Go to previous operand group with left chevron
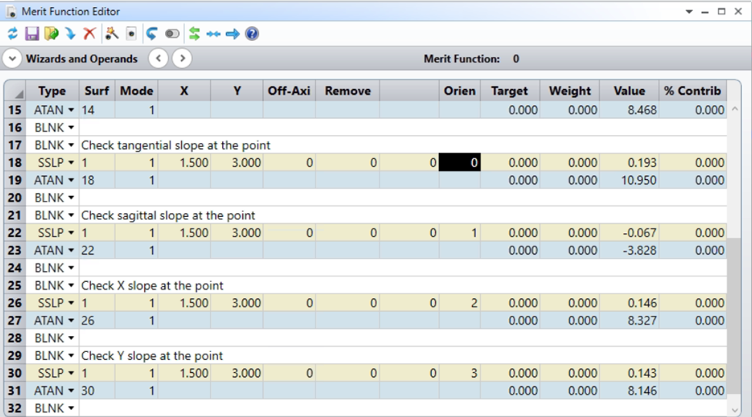Screen dimensions: 752x417 click(157, 59)
